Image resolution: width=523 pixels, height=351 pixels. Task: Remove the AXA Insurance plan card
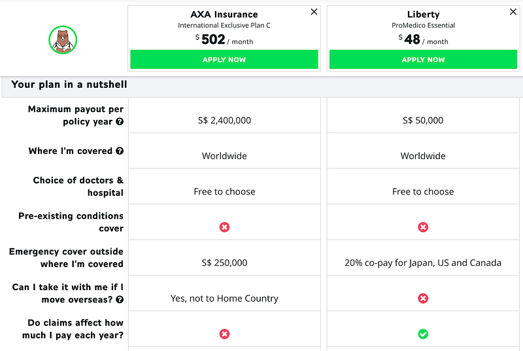[x=314, y=12]
